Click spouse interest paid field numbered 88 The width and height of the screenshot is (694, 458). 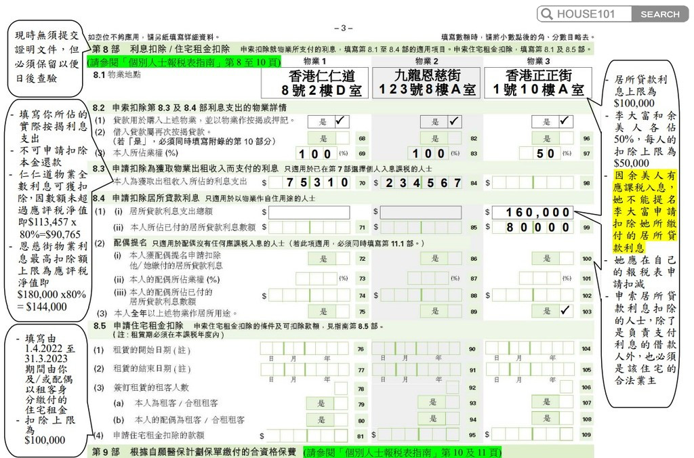coord(422,295)
